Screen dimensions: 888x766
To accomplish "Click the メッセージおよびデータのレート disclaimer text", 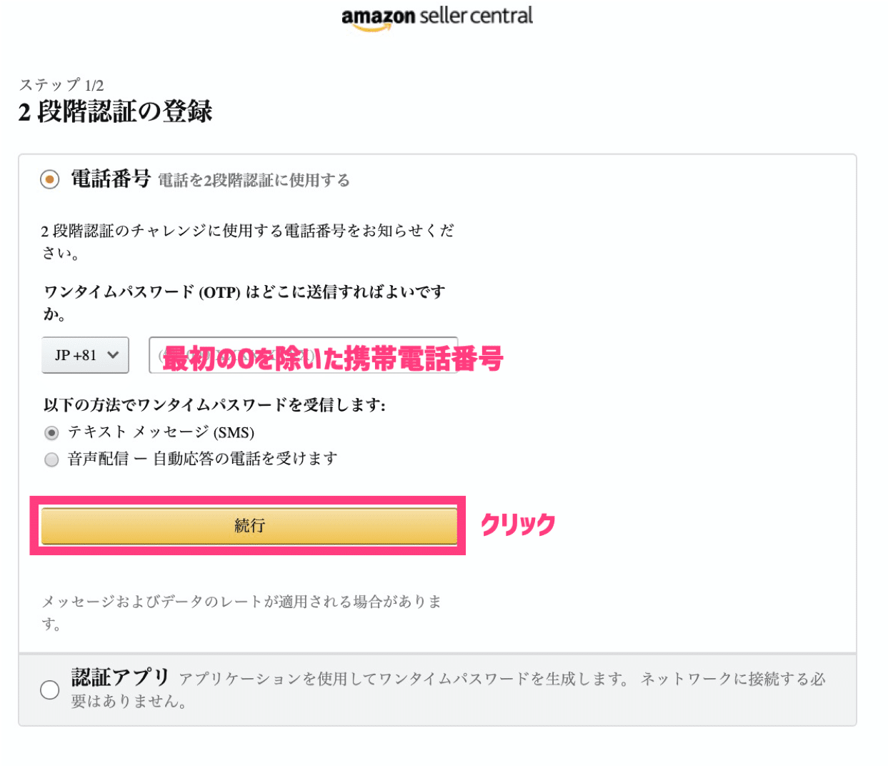I will 242,612.
